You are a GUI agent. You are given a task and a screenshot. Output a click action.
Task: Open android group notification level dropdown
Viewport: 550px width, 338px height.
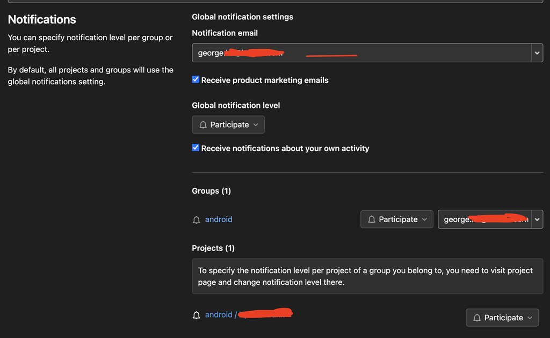click(397, 219)
